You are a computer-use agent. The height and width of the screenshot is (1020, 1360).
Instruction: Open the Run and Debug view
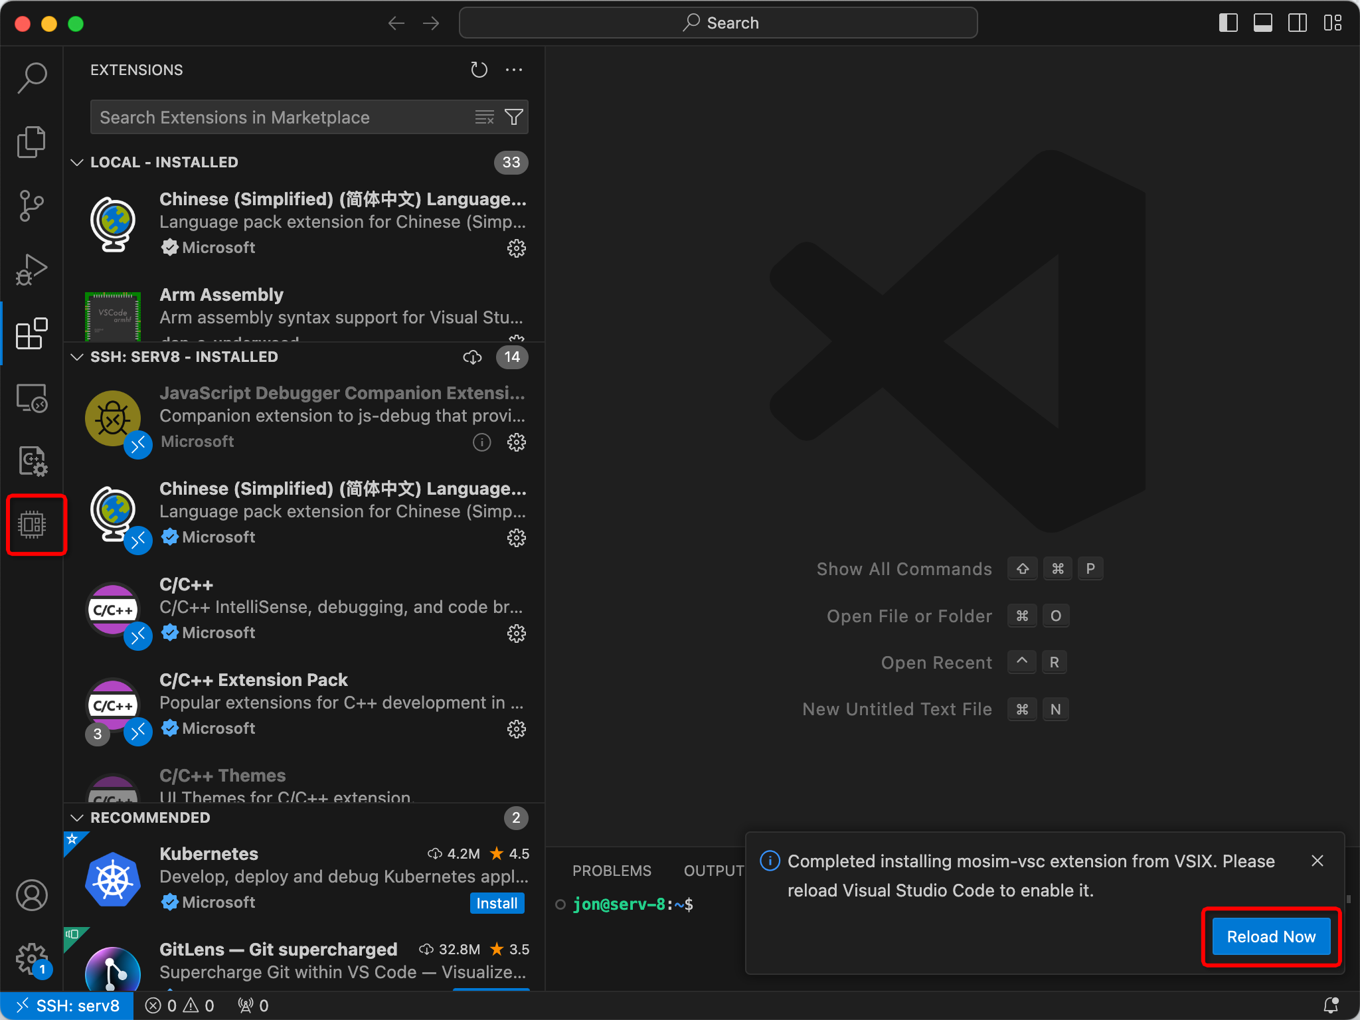coord(32,270)
